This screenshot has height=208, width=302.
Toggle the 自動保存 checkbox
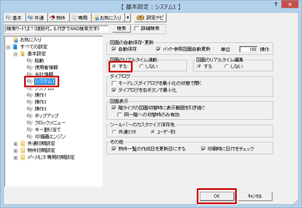pos(114,49)
